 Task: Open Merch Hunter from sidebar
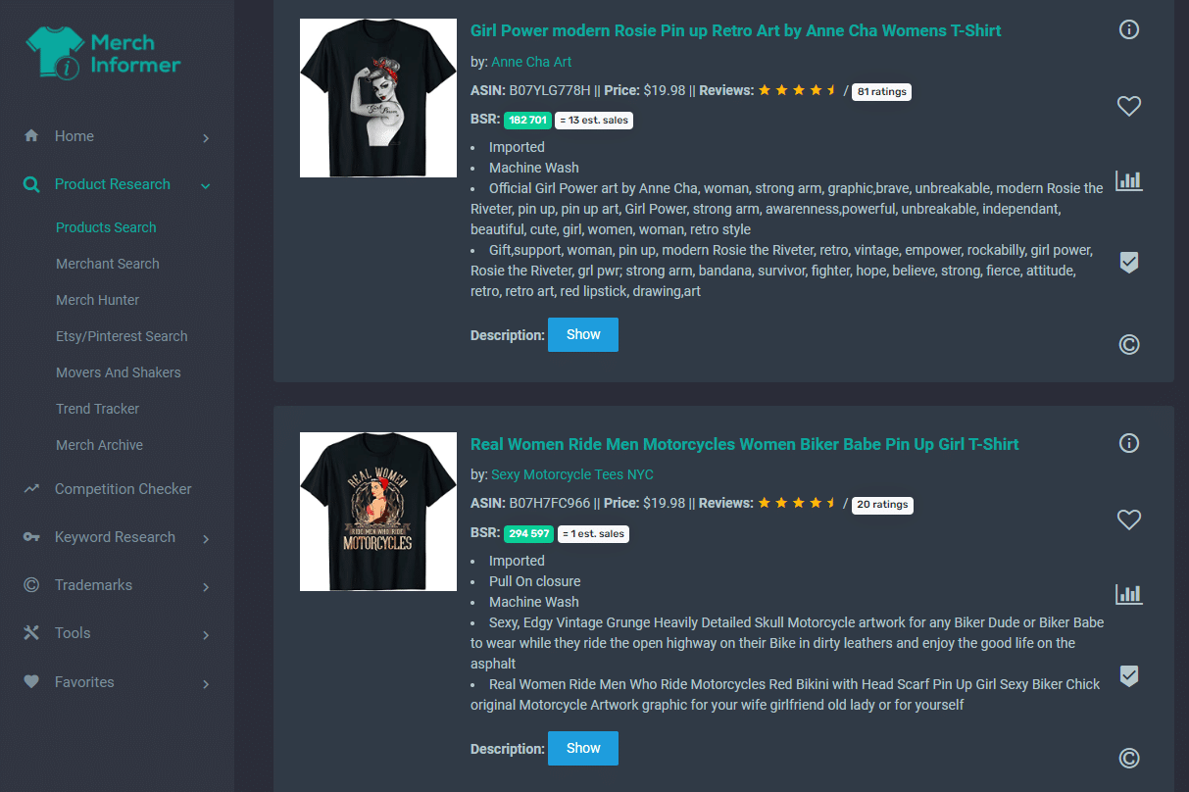click(x=98, y=300)
